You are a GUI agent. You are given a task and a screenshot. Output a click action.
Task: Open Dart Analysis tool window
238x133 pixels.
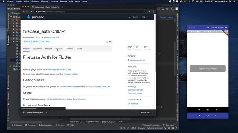(x=45, y=125)
